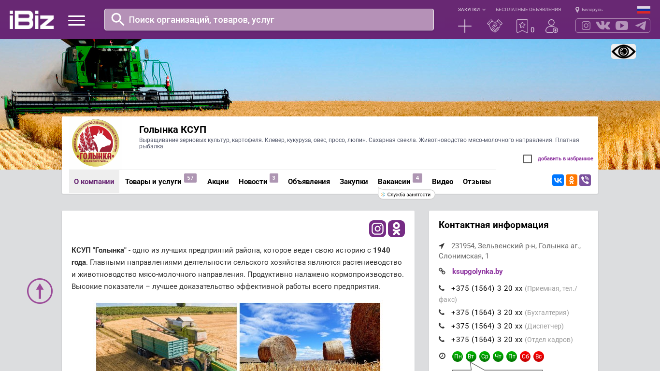Share company page on VK
Image resolution: width=660 pixels, height=371 pixels.
[558, 180]
